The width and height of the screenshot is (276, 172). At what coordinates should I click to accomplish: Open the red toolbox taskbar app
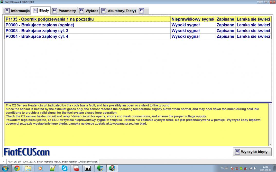tap(76, 168)
